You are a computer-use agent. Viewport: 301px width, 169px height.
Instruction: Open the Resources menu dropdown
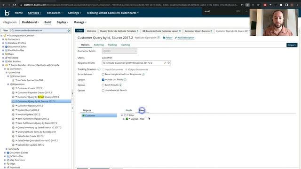[x=55, y=13]
